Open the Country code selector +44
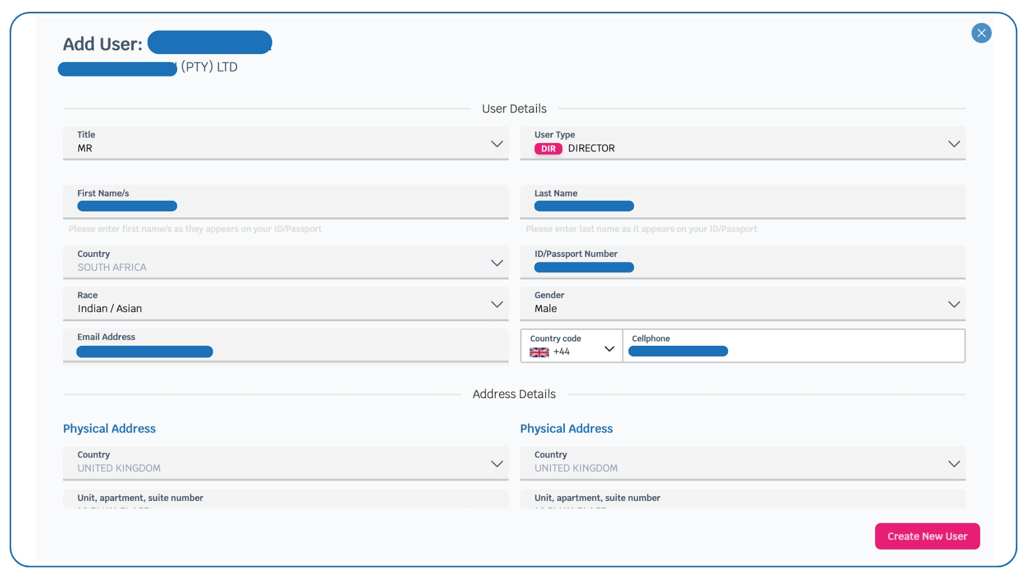 point(571,346)
